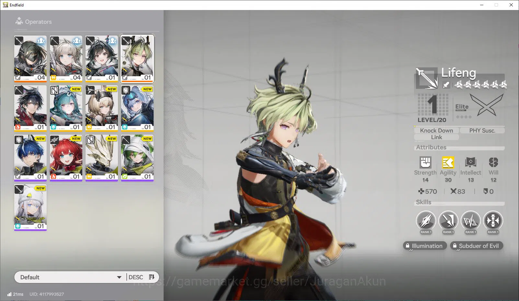Select the blue-haired fox-eared NEW operator card
The height and width of the screenshot is (301, 519).
pyautogui.click(x=30, y=158)
